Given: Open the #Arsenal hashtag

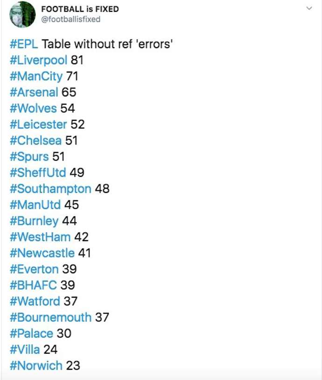Looking at the screenshot, I should [34, 92].
